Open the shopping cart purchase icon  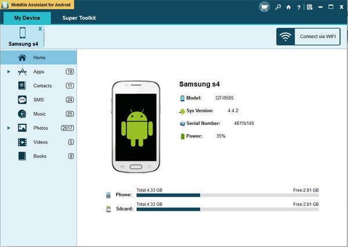(x=264, y=8)
